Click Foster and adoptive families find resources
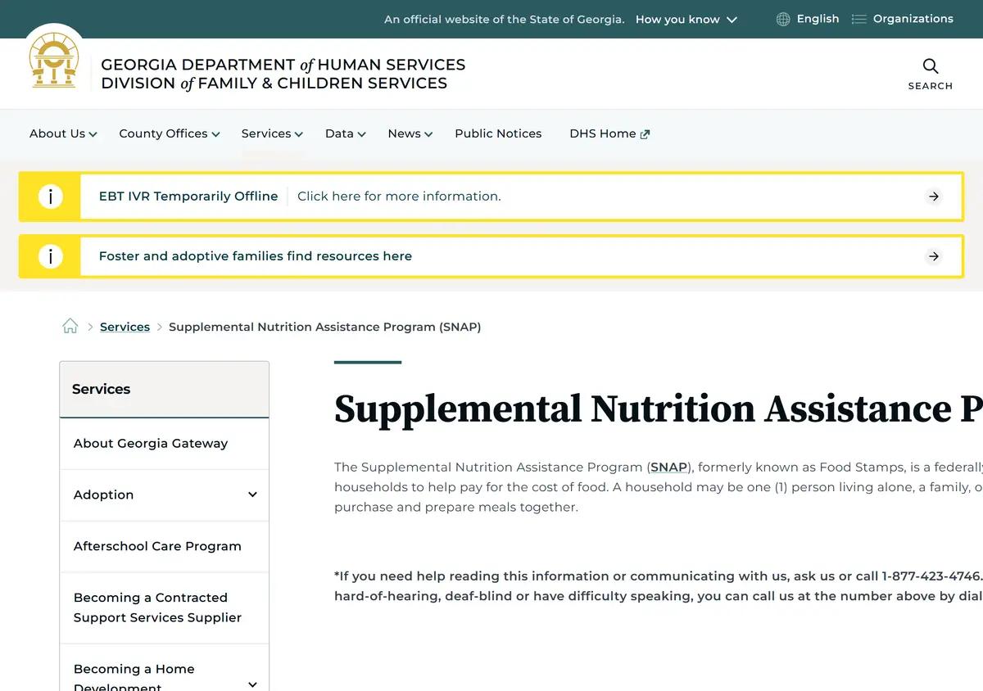 click(256, 256)
